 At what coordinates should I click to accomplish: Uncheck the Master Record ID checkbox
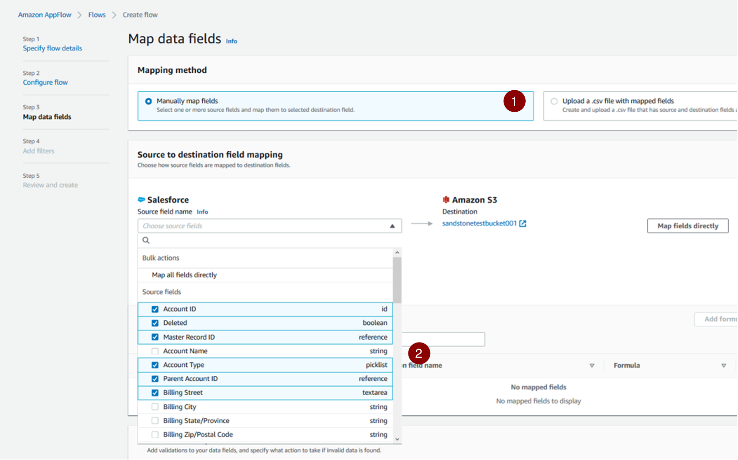pos(155,337)
